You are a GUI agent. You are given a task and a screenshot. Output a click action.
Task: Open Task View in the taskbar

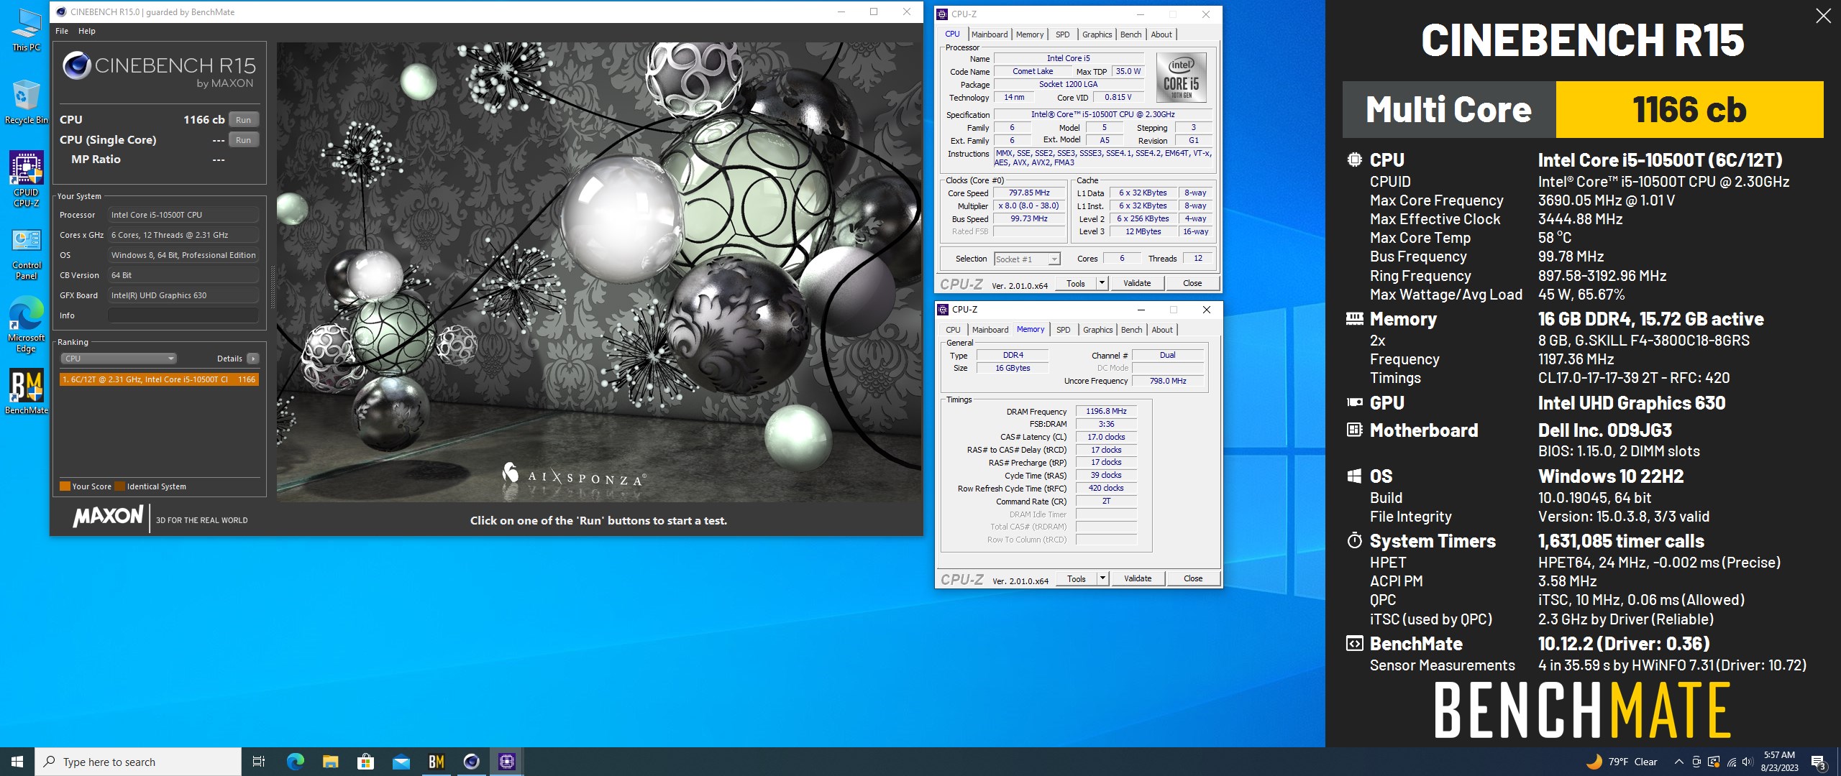[259, 762]
